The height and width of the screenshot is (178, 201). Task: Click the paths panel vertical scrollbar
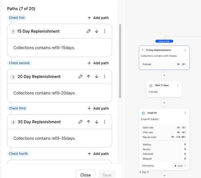(x=120, y=61)
